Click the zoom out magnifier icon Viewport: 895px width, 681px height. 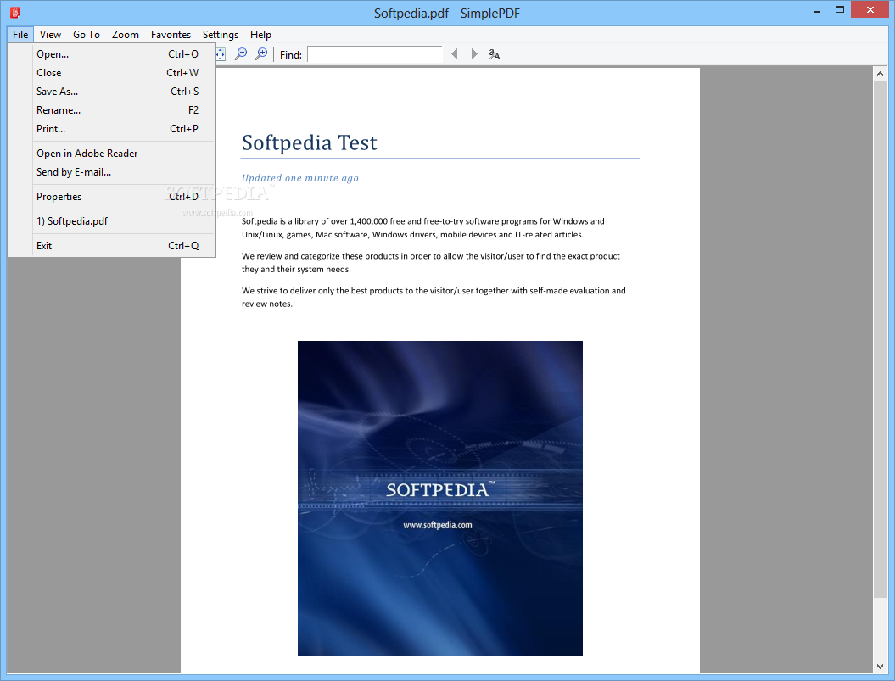point(241,54)
